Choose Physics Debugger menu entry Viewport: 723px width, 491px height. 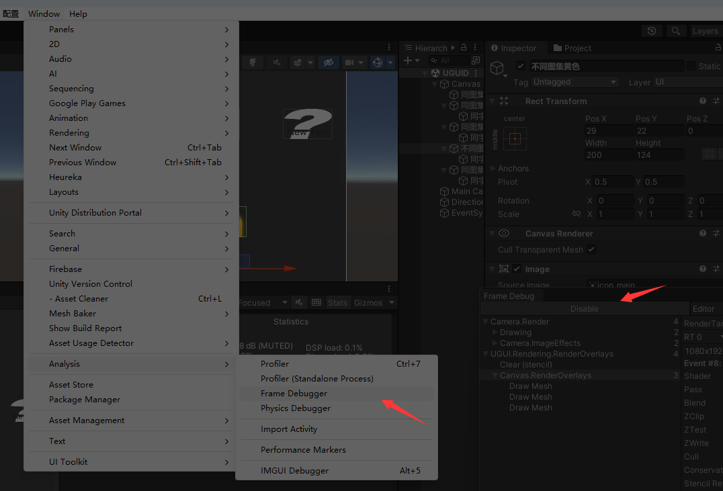[337, 408]
